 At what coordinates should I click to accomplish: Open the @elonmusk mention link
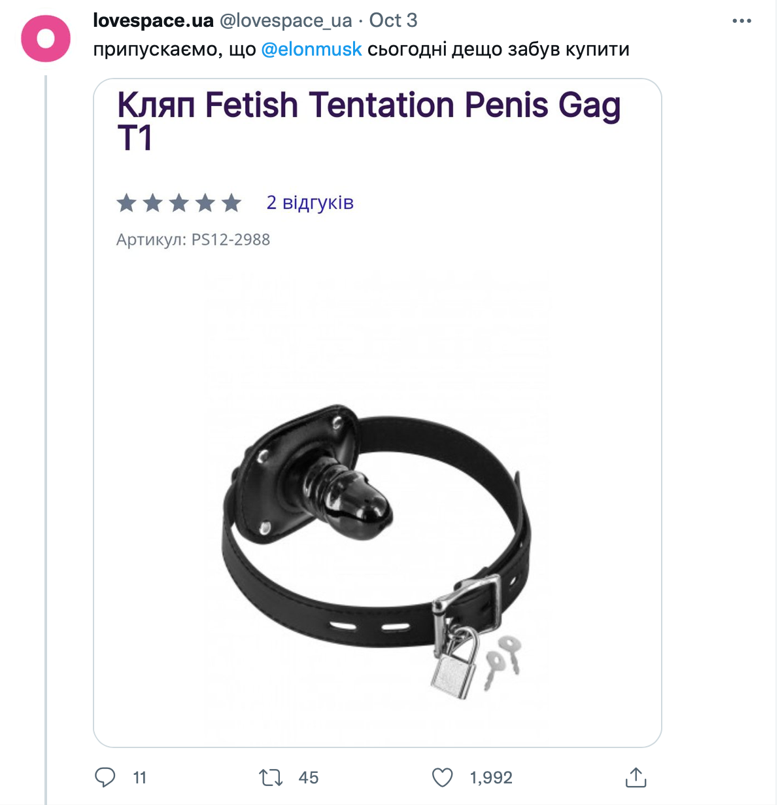[311, 49]
